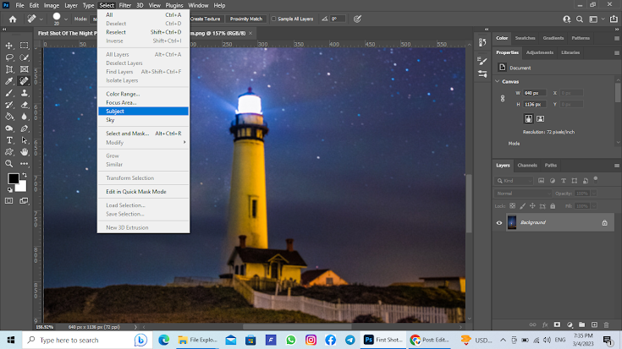Click the Proximity Match button
622x349 pixels.
(246, 19)
